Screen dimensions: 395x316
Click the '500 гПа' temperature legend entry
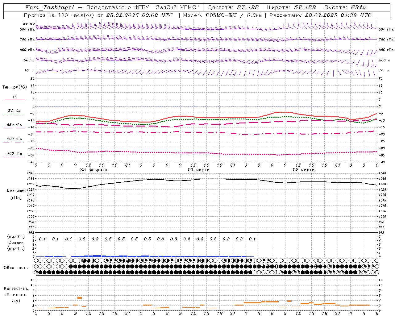tap(14, 153)
